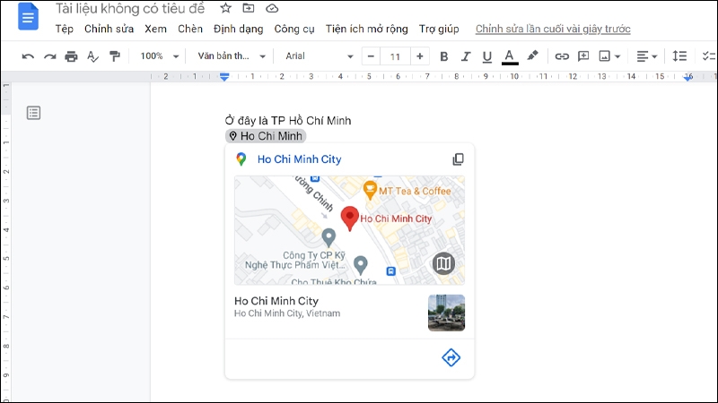Screen dimensions: 718x403
Task: Toggle underline formatting
Action: coord(486,56)
